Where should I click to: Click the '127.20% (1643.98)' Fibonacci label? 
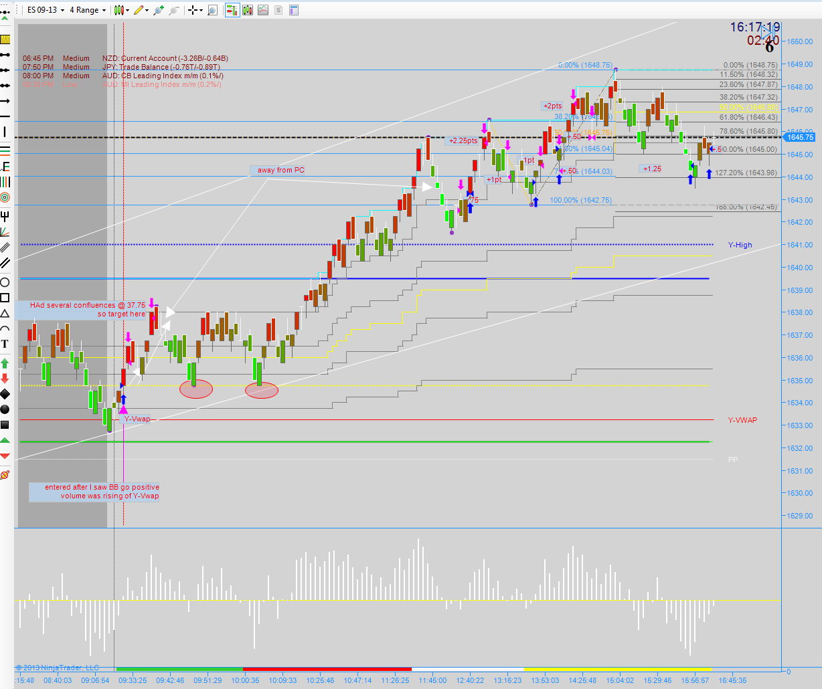[x=746, y=173]
